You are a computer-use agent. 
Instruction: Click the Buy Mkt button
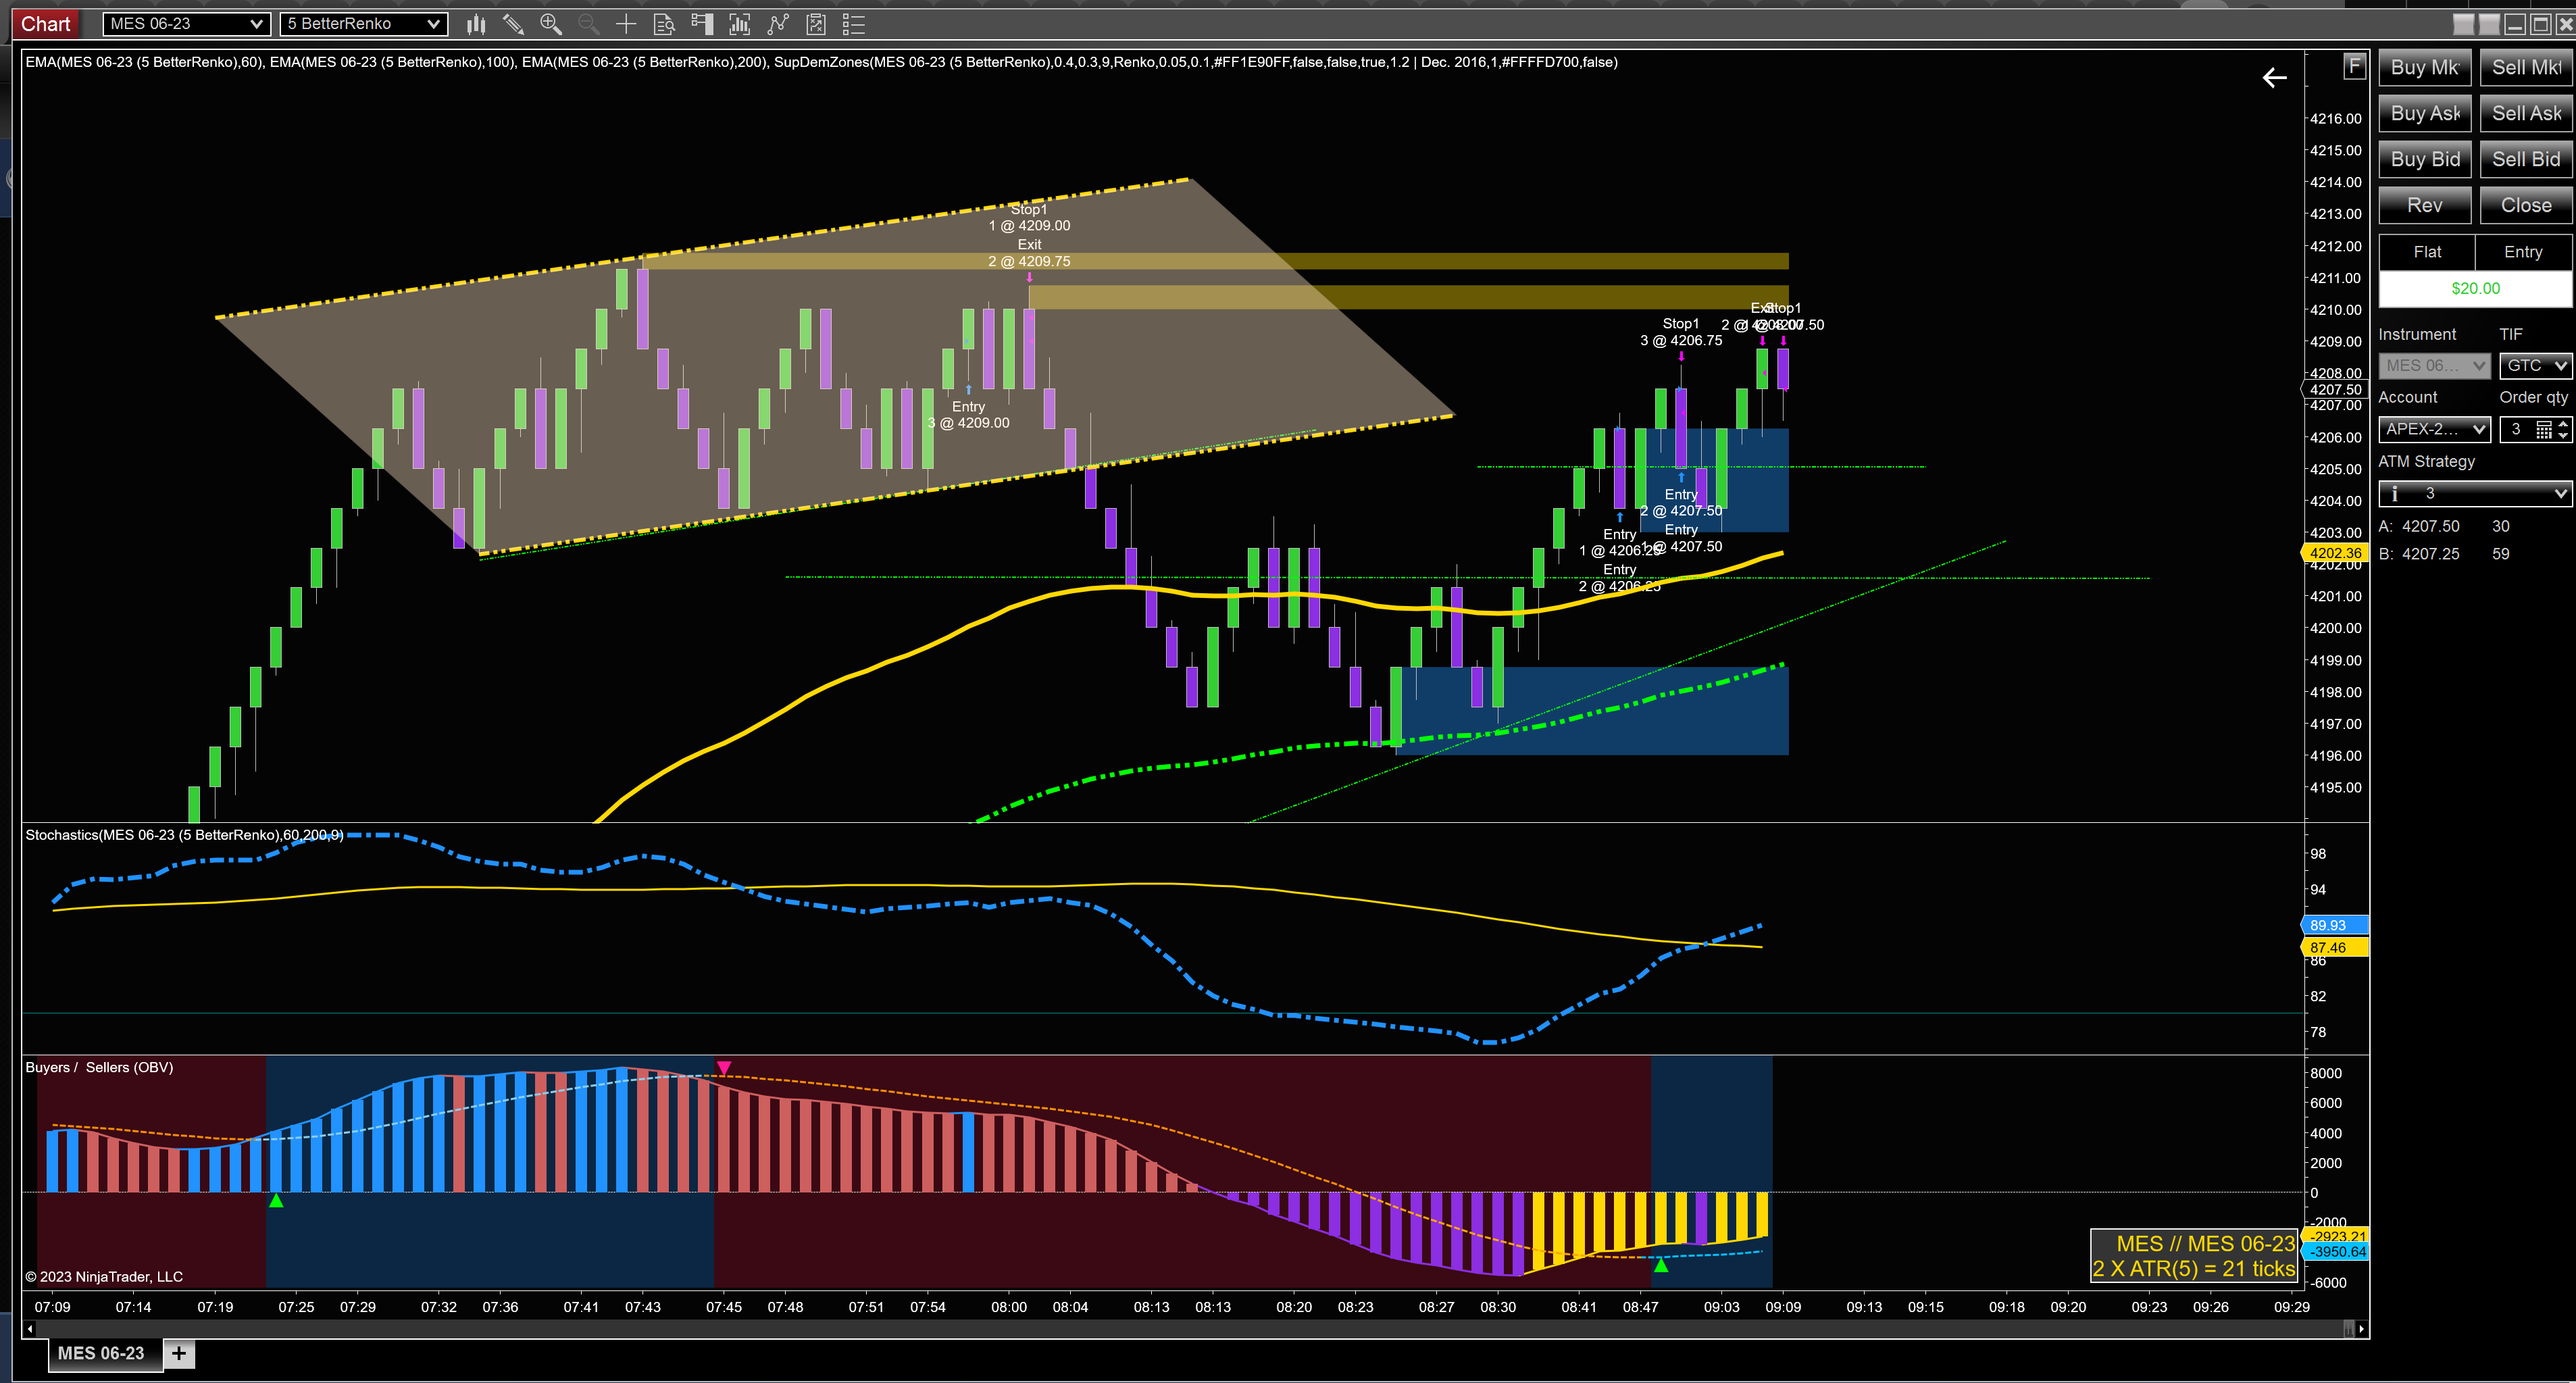click(2425, 68)
